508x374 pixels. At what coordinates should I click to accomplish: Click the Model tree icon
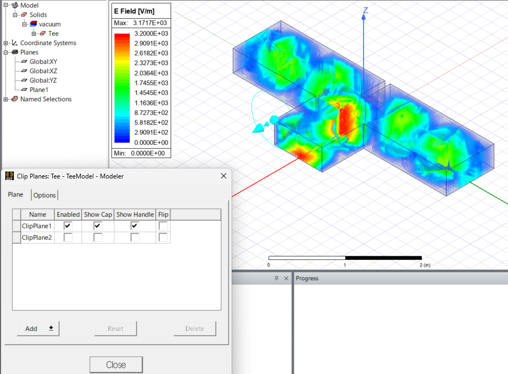click(x=14, y=5)
